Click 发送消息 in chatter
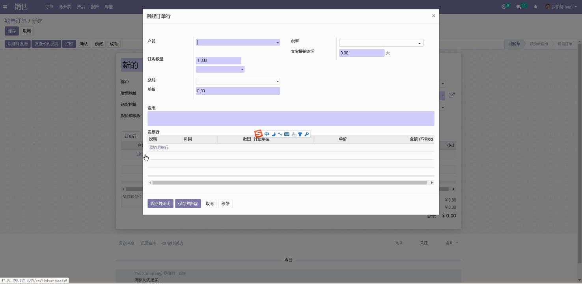This screenshot has height=284, width=582. [127, 243]
